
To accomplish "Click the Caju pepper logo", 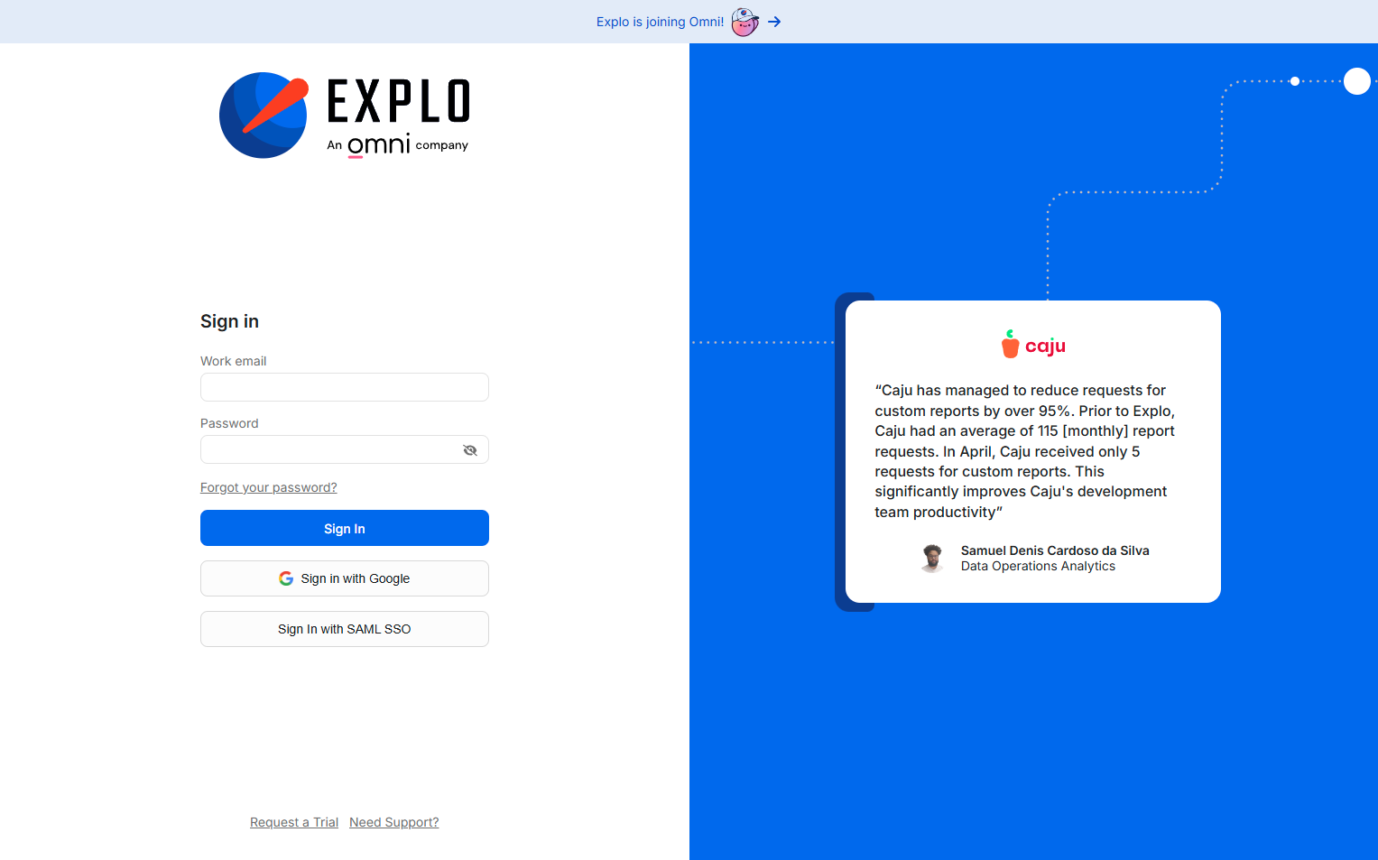I will (x=1010, y=343).
